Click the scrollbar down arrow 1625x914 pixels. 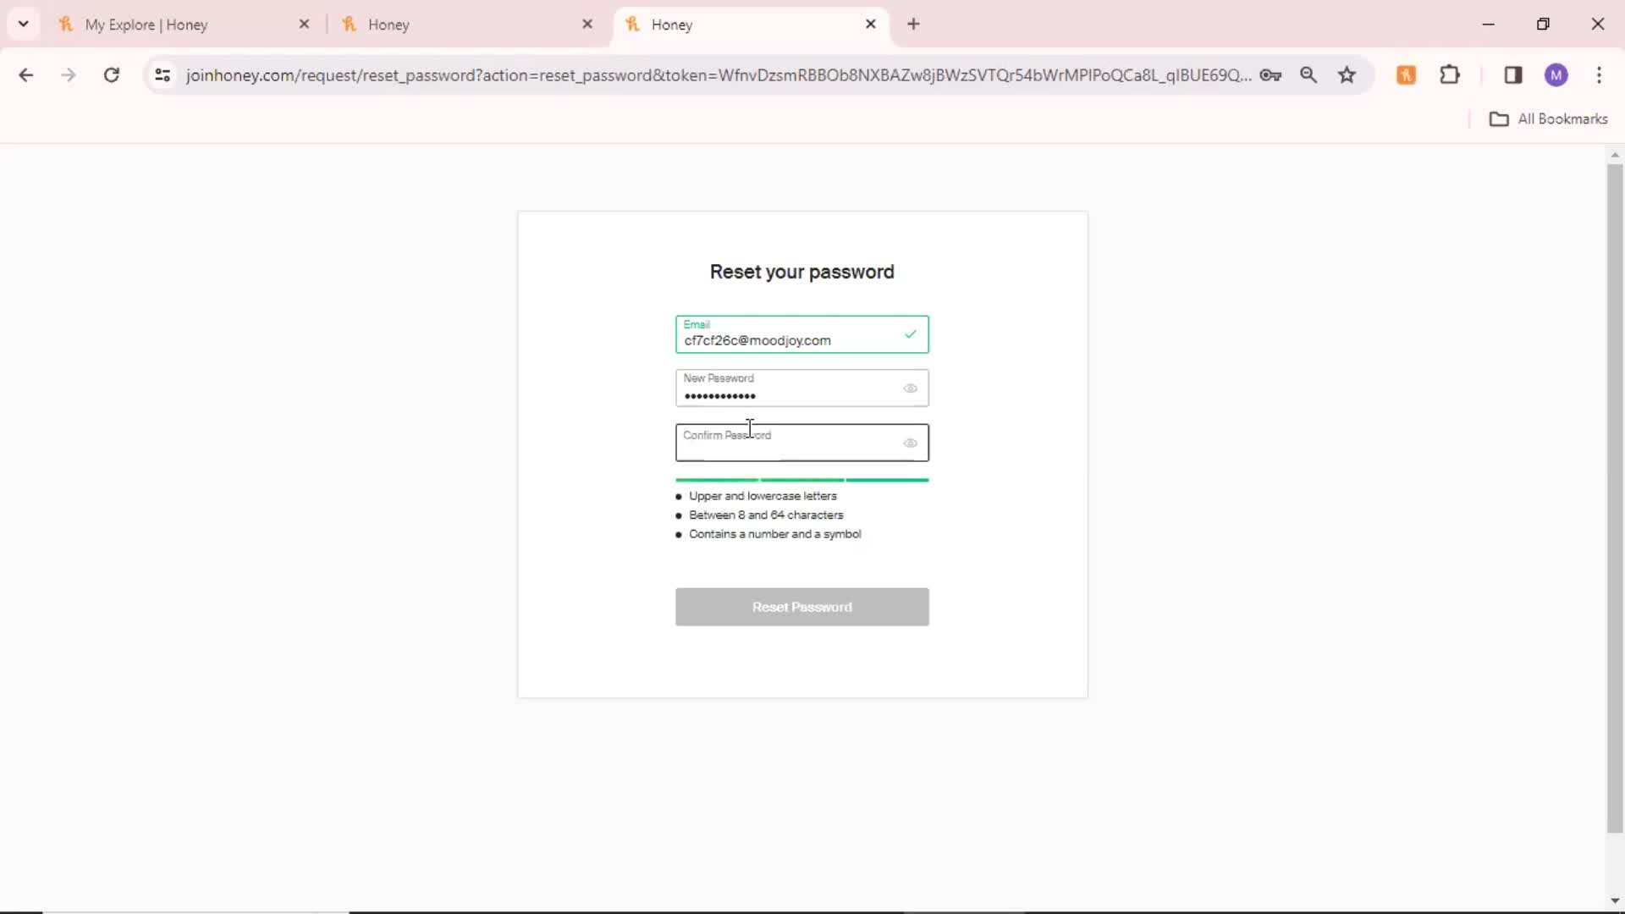(1615, 901)
